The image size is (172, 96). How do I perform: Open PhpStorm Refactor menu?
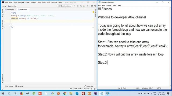pos(33,2)
